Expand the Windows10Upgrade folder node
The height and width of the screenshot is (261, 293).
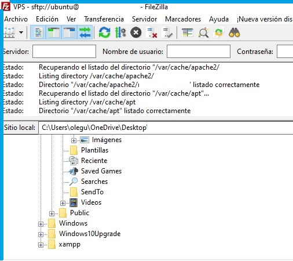[41, 234]
